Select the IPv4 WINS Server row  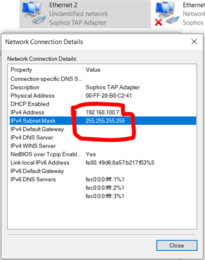[x=103, y=146]
